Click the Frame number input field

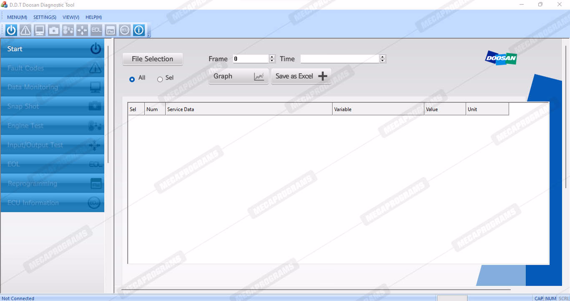(250, 59)
